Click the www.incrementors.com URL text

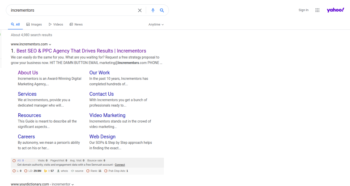(x=29, y=44)
